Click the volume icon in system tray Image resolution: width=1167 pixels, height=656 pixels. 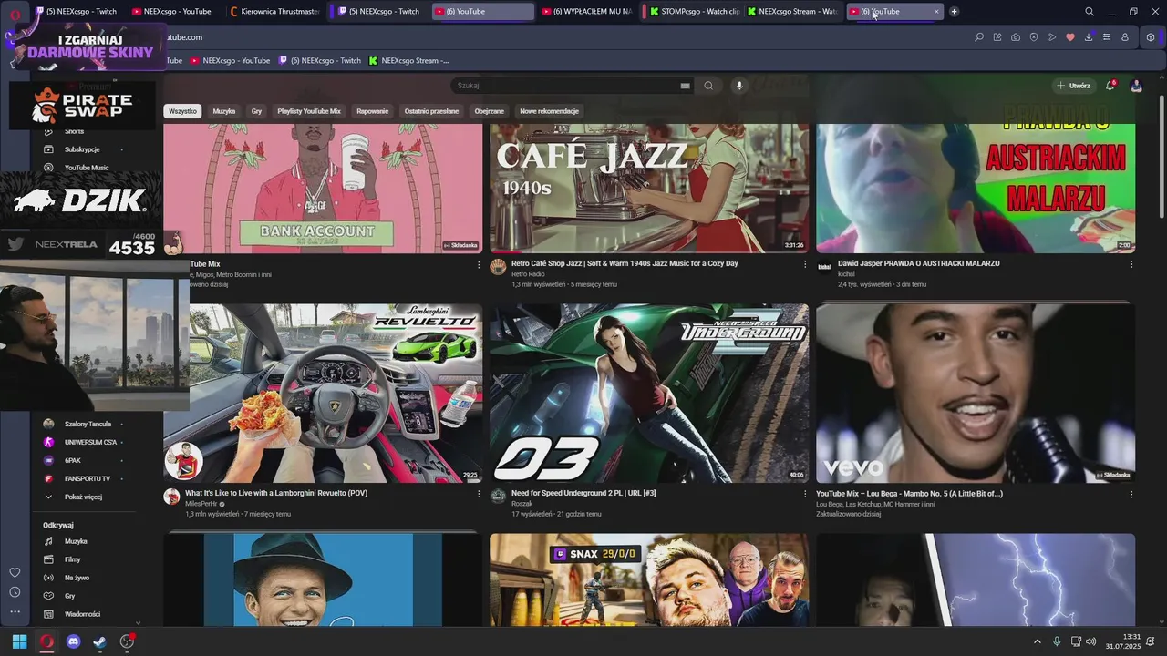tap(1091, 641)
